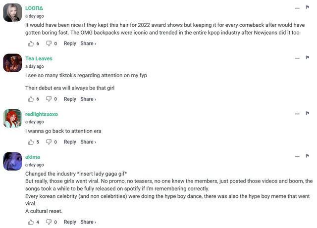Collapse Tea Leaves comment thread
Viewport: 317px width, 228px height.
click(296, 58)
